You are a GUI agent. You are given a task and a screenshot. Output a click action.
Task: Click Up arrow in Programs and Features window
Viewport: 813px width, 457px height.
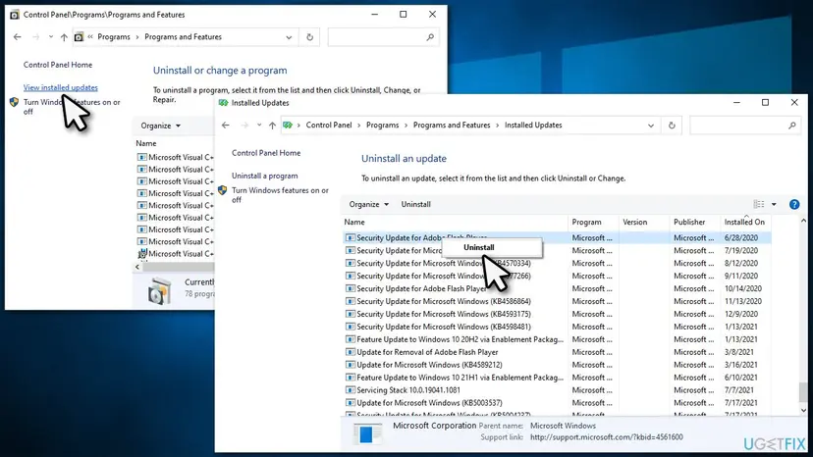pos(64,37)
